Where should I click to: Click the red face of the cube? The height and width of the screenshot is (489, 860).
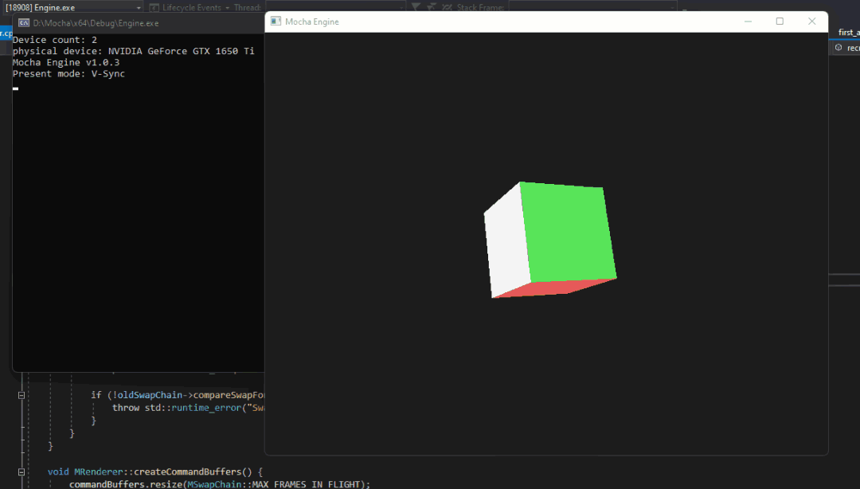point(553,288)
